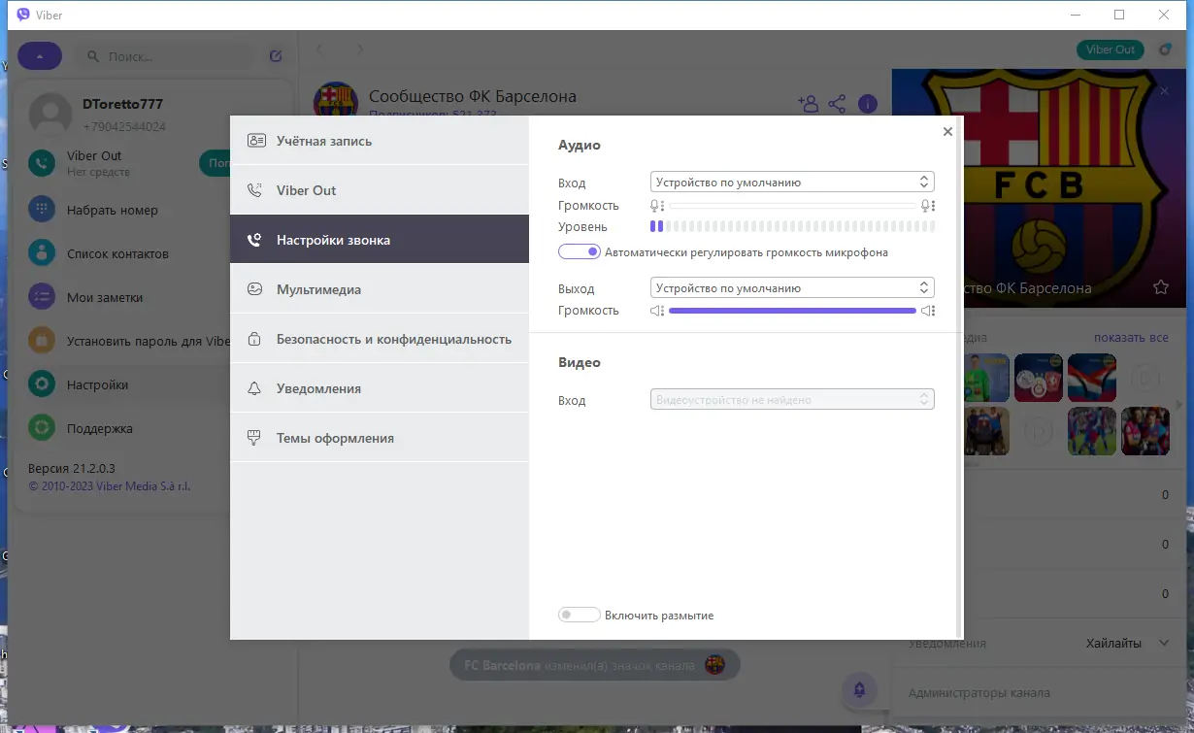The height and width of the screenshot is (733, 1194).
Task: Click the purple bell button in chat
Action: click(x=859, y=689)
